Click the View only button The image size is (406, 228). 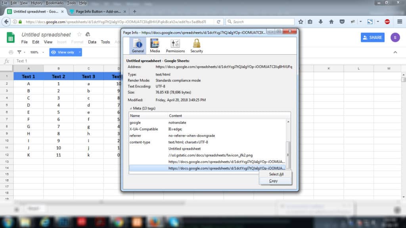(63, 52)
